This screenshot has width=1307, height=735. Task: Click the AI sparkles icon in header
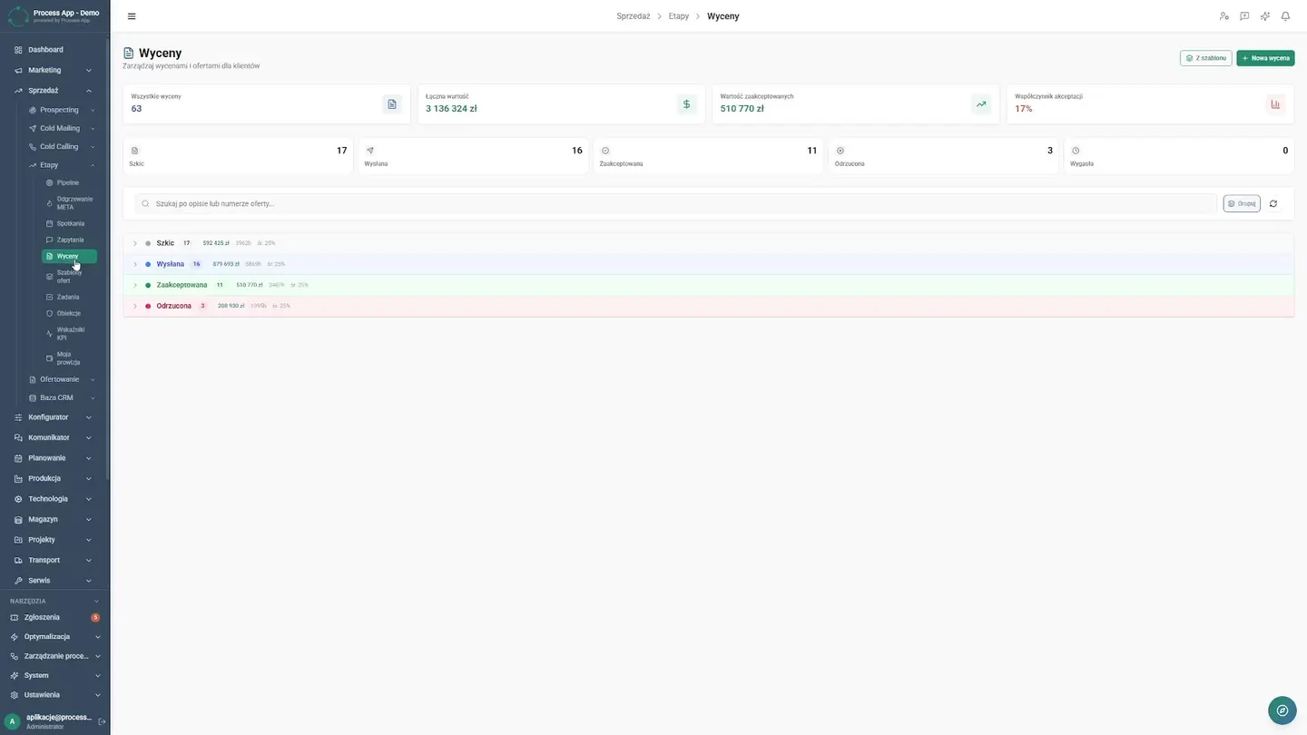tap(1265, 16)
